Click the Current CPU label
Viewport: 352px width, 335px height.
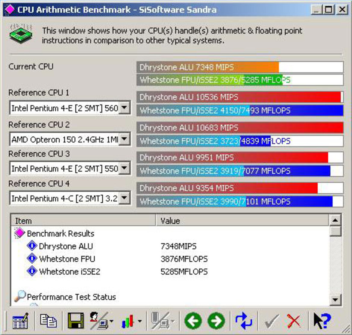31,67
